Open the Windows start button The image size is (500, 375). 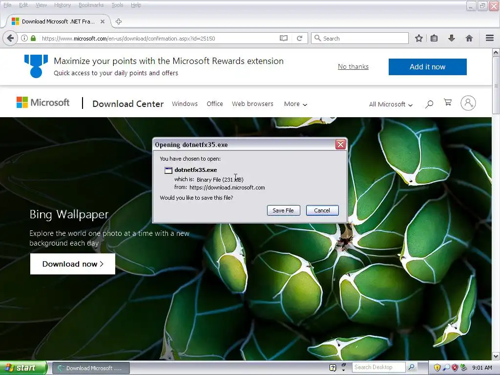(23, 368)
